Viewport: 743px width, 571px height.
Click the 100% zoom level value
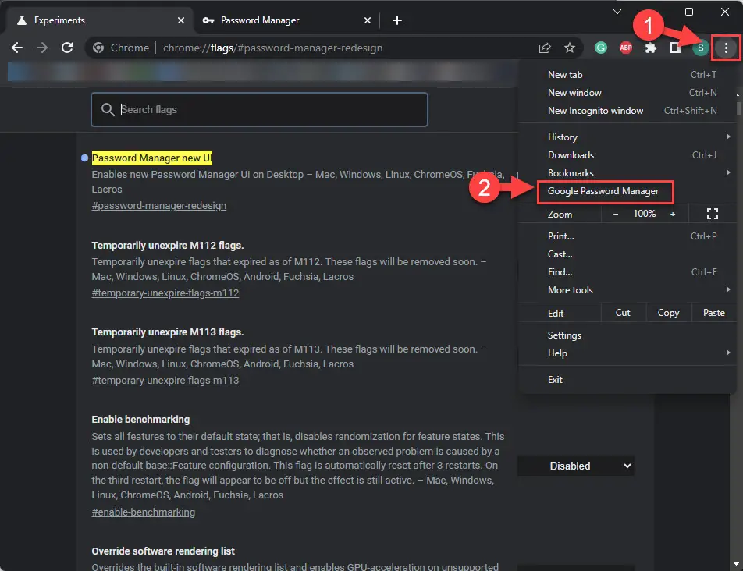645,214
